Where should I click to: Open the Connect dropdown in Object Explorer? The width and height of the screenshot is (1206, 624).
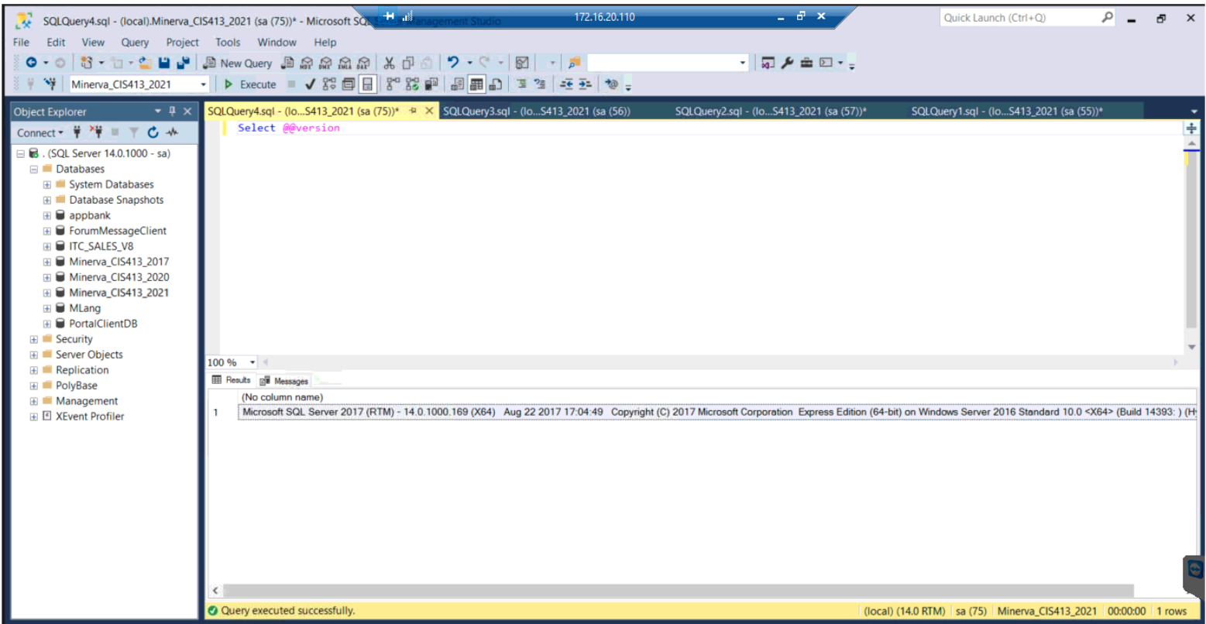[41, 132]
